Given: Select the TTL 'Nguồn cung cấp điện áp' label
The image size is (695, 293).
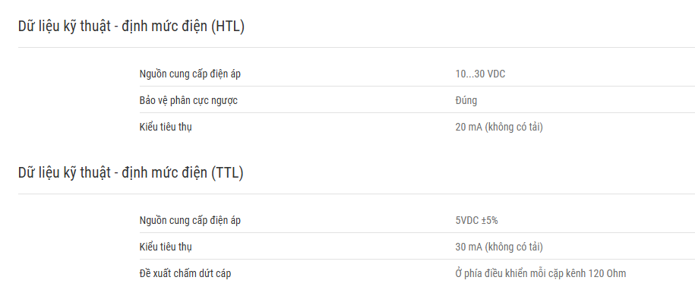Looking at the screenshot, I should tap(190, 220).
